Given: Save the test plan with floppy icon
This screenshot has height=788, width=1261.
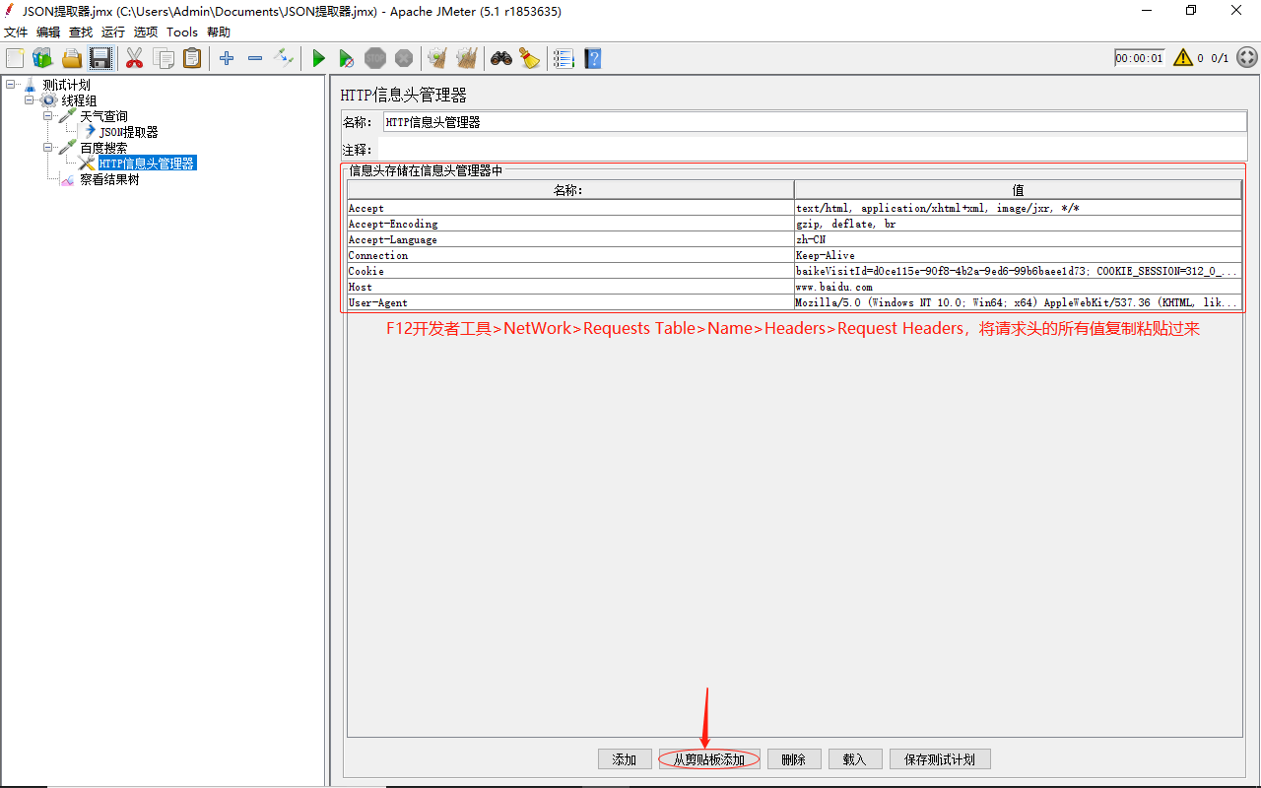Looking at the screenshot, I should (100, 58).
